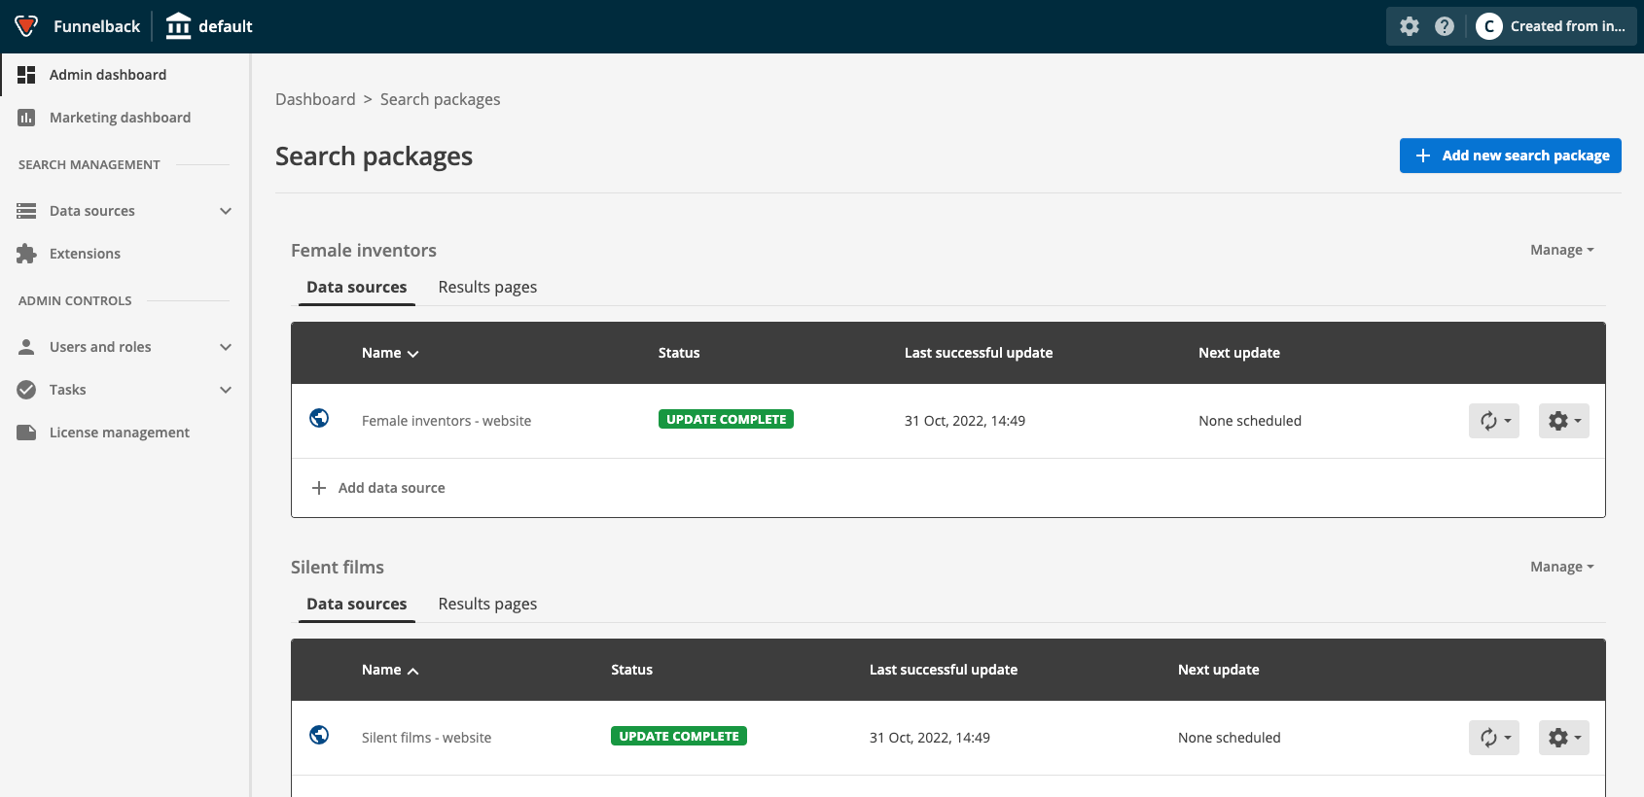Screen dimensions: 1644x797
Task: Open system settings gear in header
Action: [1410, 26]
